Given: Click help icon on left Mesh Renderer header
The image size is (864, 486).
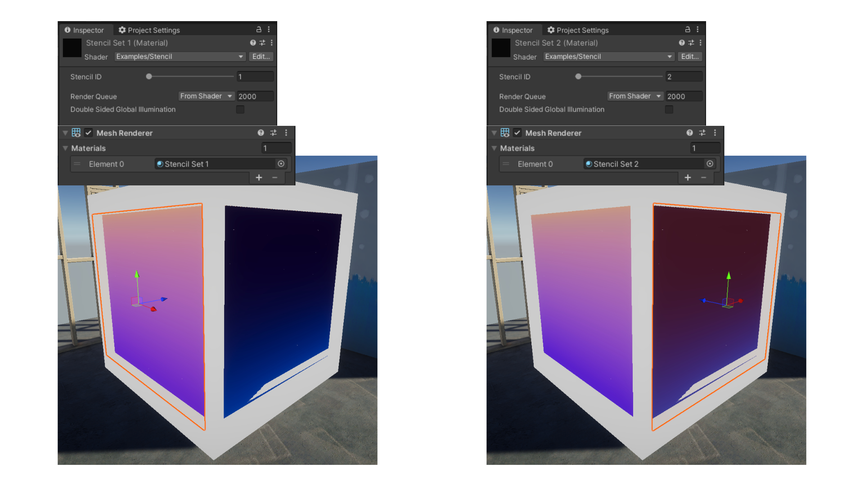Looking at the screenshot, I should tap(261, 133).
